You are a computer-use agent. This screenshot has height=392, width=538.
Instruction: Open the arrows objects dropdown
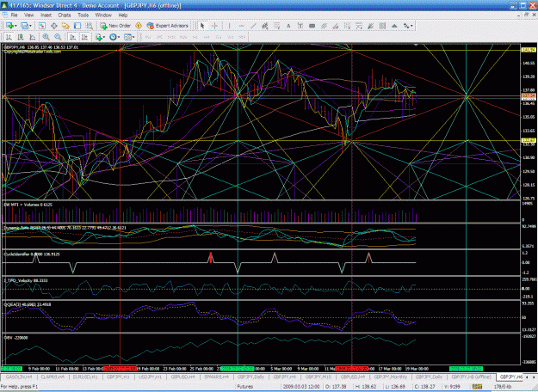pyautogui.click(x=408, y=26)
